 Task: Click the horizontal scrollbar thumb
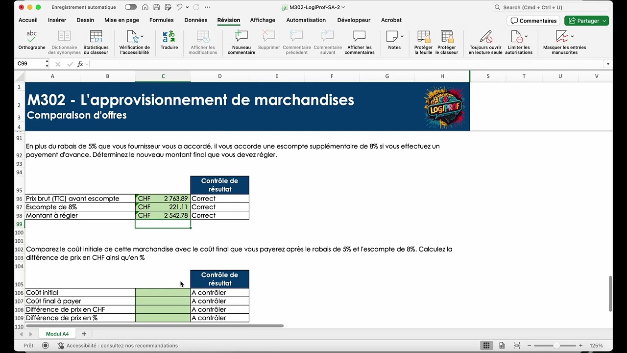click(x=155, y=326)
